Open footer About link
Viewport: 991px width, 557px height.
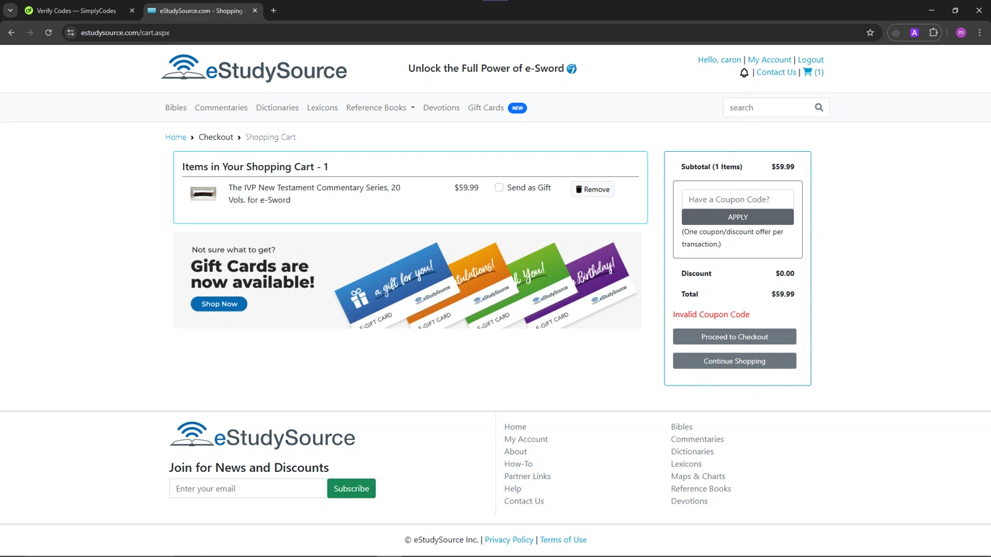[515, 452]
